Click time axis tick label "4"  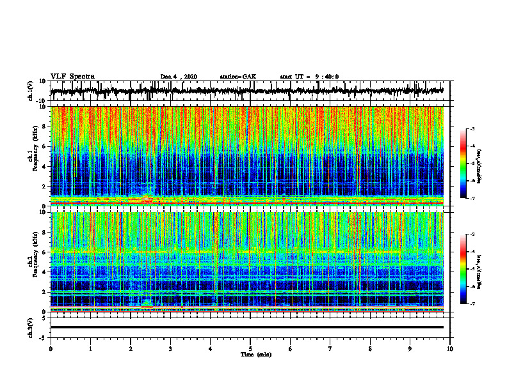[211, 349]
